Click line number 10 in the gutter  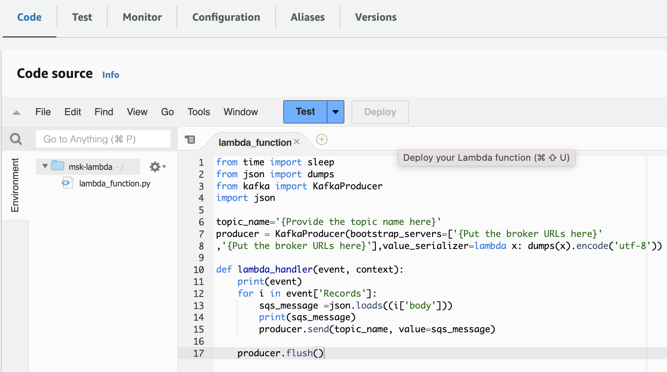coord(199,270)
